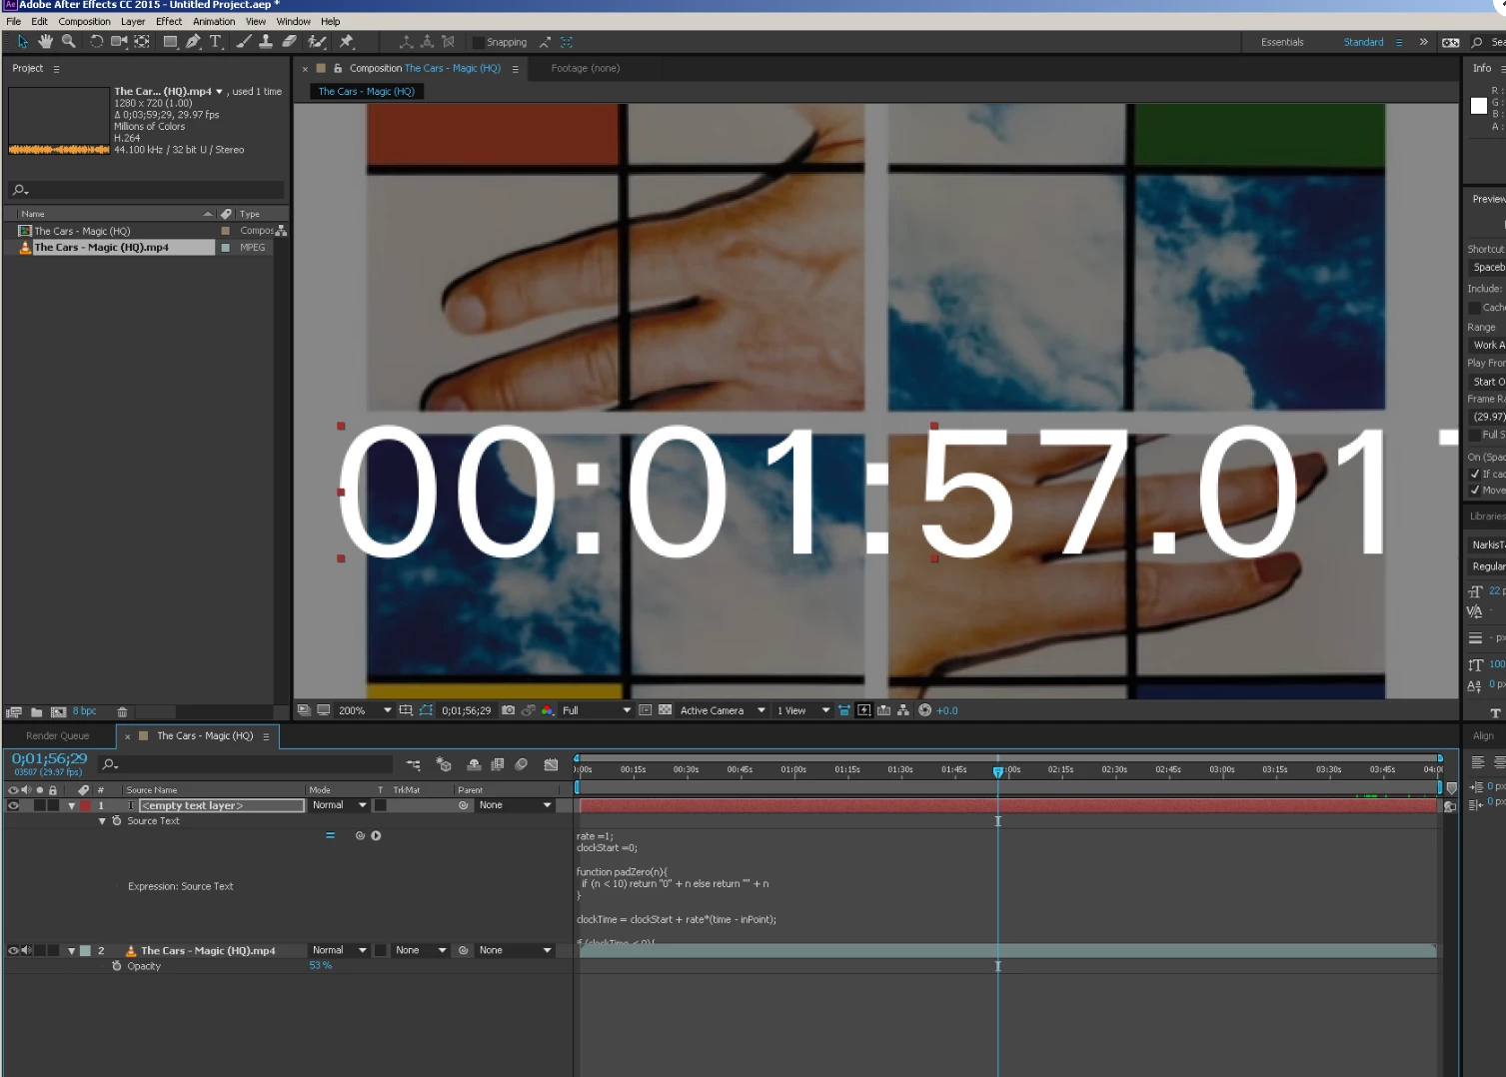Hide The Cars - Magic (HQ).mp4 layer eye
This screenshot has height=1077, width=1506.
(13, 951)
